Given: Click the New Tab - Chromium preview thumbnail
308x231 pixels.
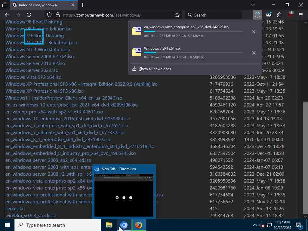Looking at the screenshot, I should 124,195.
